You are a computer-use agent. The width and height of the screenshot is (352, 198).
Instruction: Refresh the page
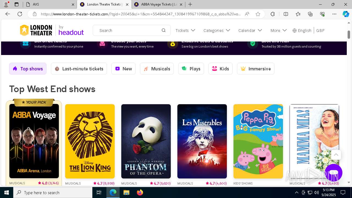20,14
